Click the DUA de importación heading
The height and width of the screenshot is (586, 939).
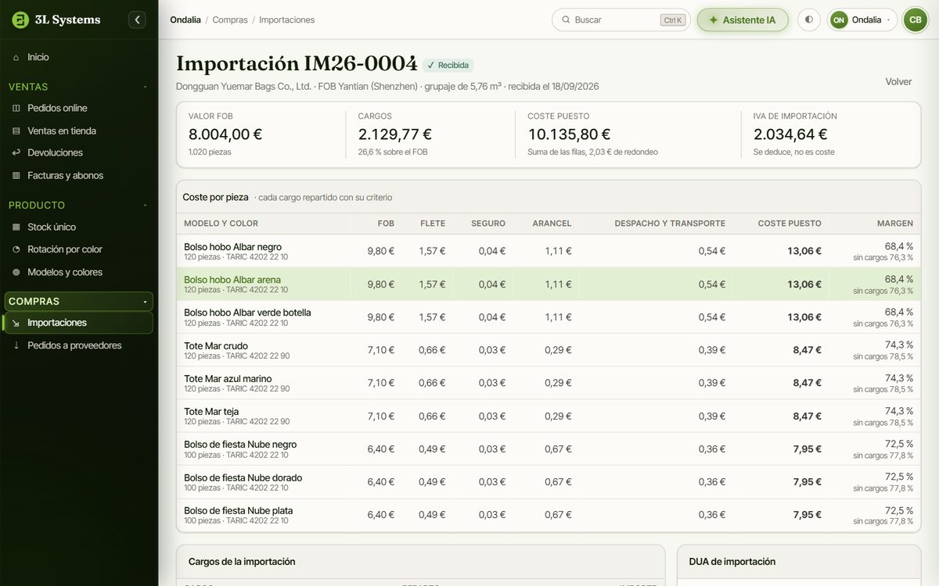732,562
